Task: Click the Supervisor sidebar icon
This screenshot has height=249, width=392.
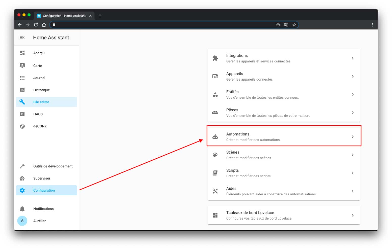Action: [22, 178]
